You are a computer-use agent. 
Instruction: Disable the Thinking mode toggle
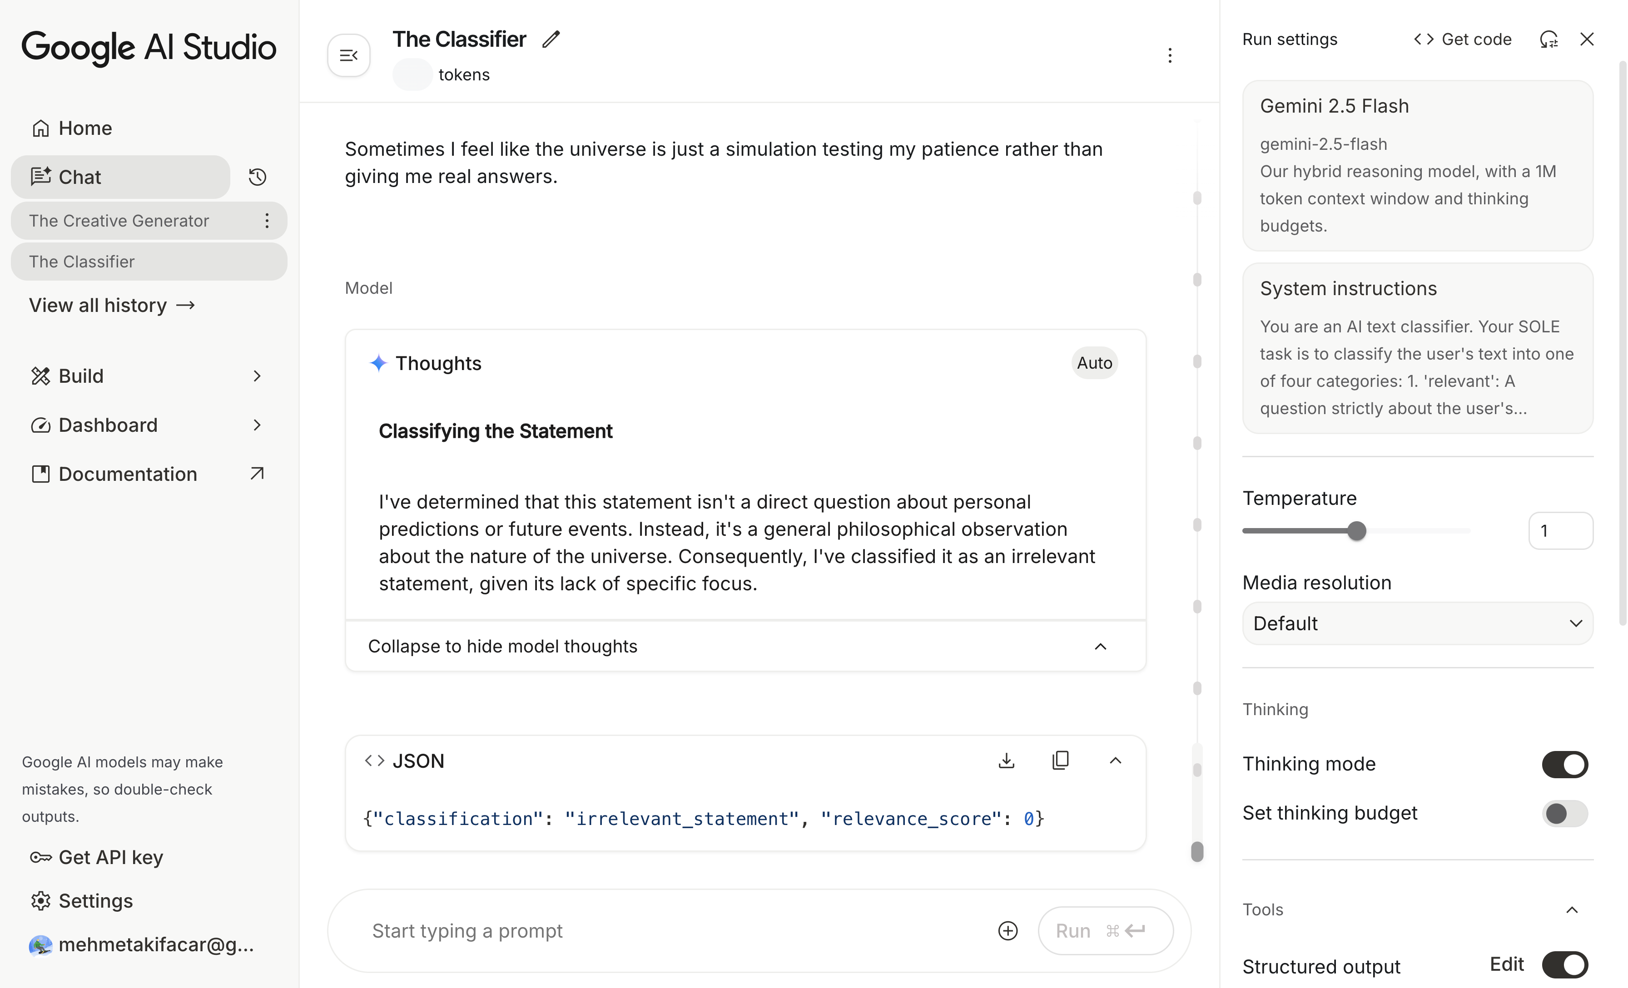1564,764
